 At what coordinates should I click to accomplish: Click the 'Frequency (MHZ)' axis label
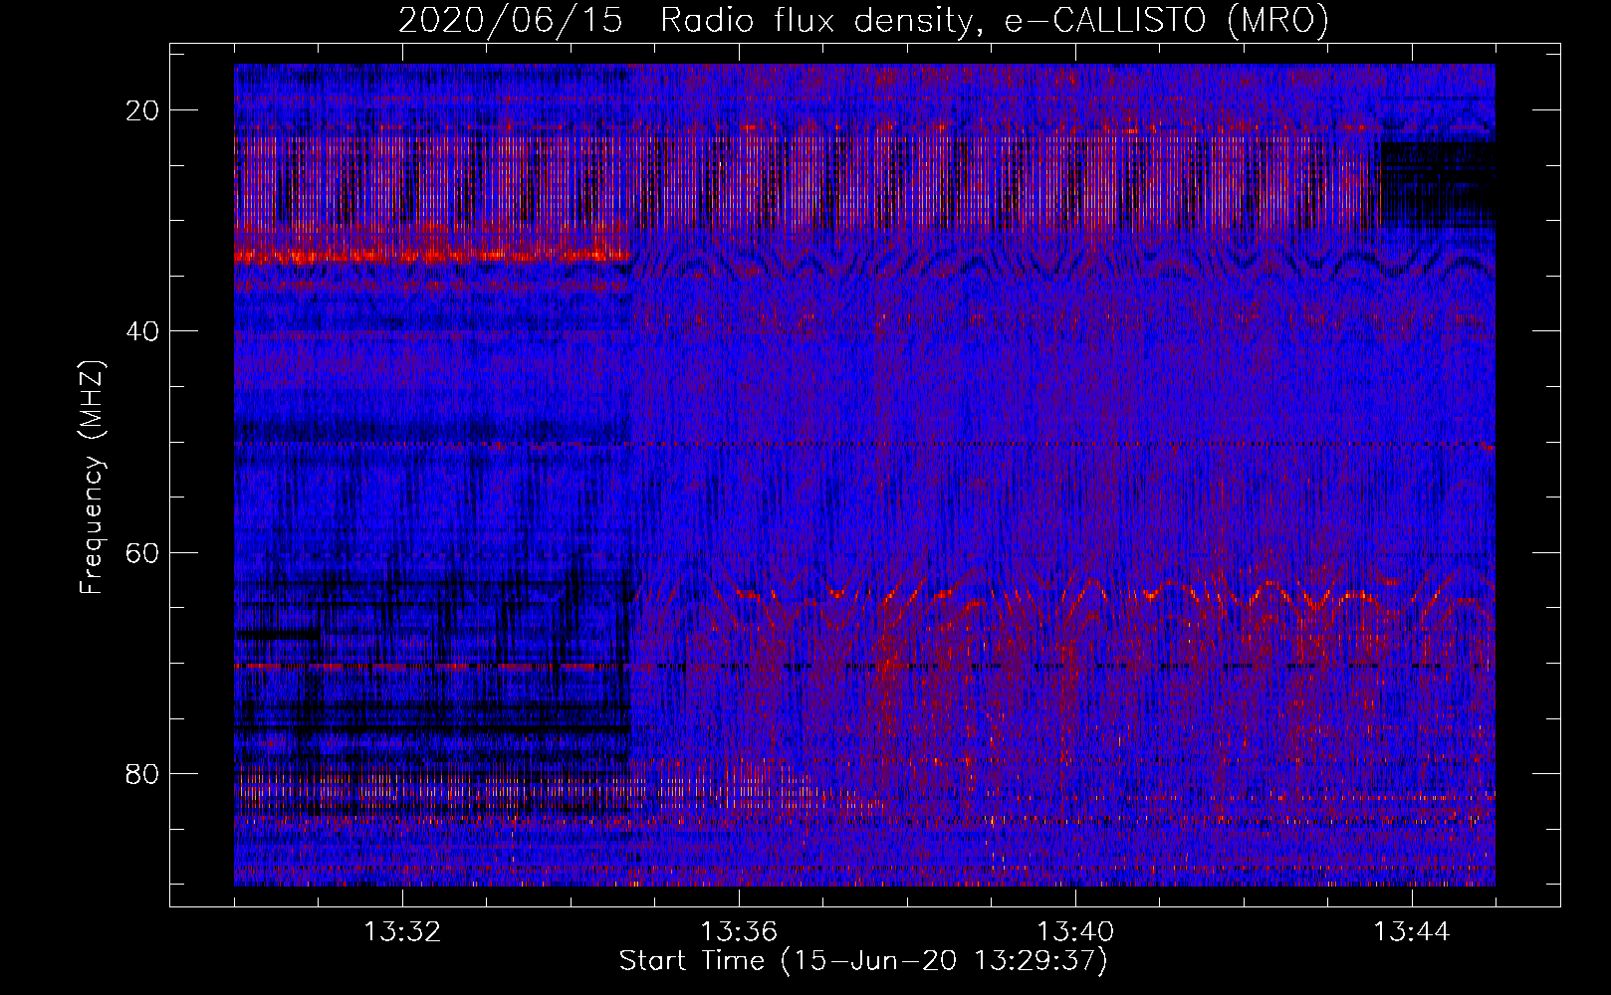pyautogui.click(x=92, y=478)
